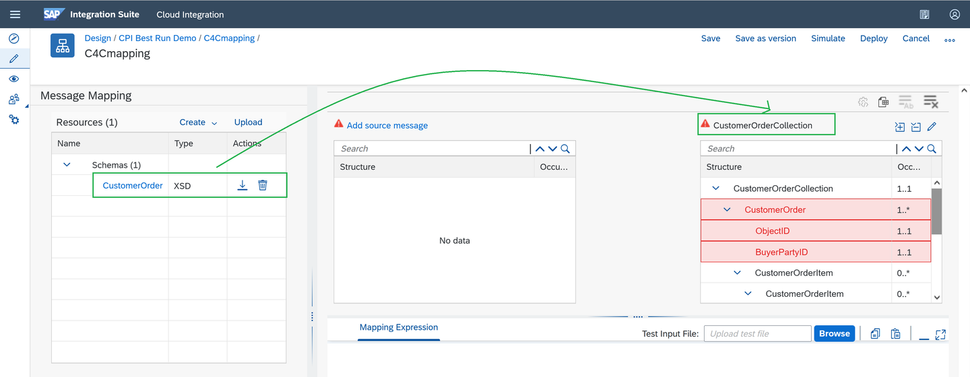The image size is (970, 377).
Task: Open the hamburger navigation menu
Action: coord(15,14)
